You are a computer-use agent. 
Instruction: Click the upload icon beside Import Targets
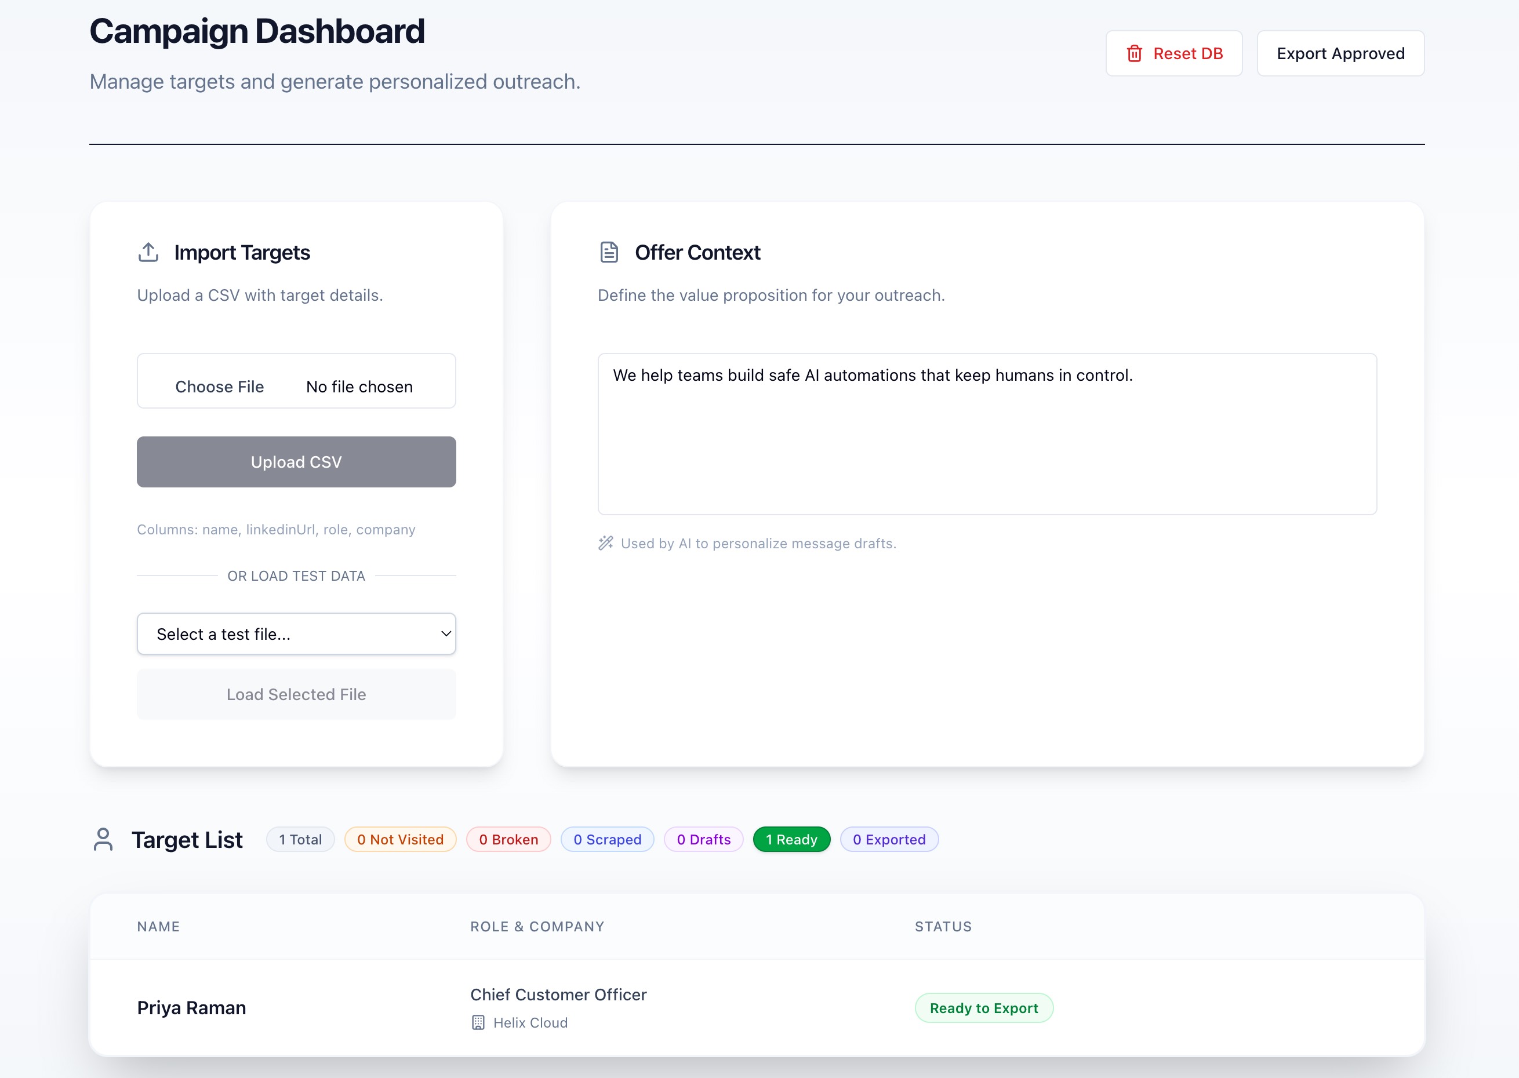[148, 252]
